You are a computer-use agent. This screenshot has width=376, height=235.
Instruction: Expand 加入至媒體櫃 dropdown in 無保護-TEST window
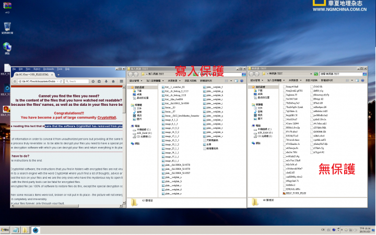tap(276, 80)
